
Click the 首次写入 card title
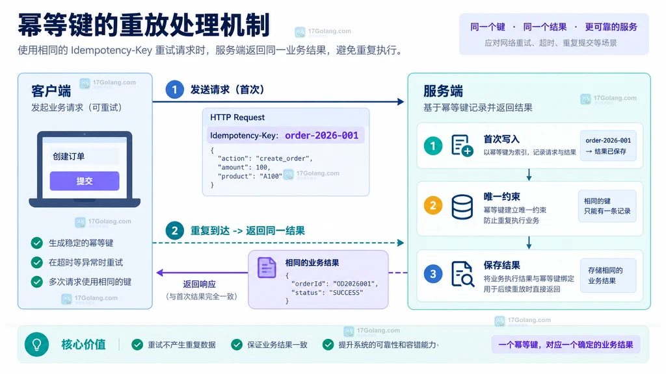pos(501,139)
